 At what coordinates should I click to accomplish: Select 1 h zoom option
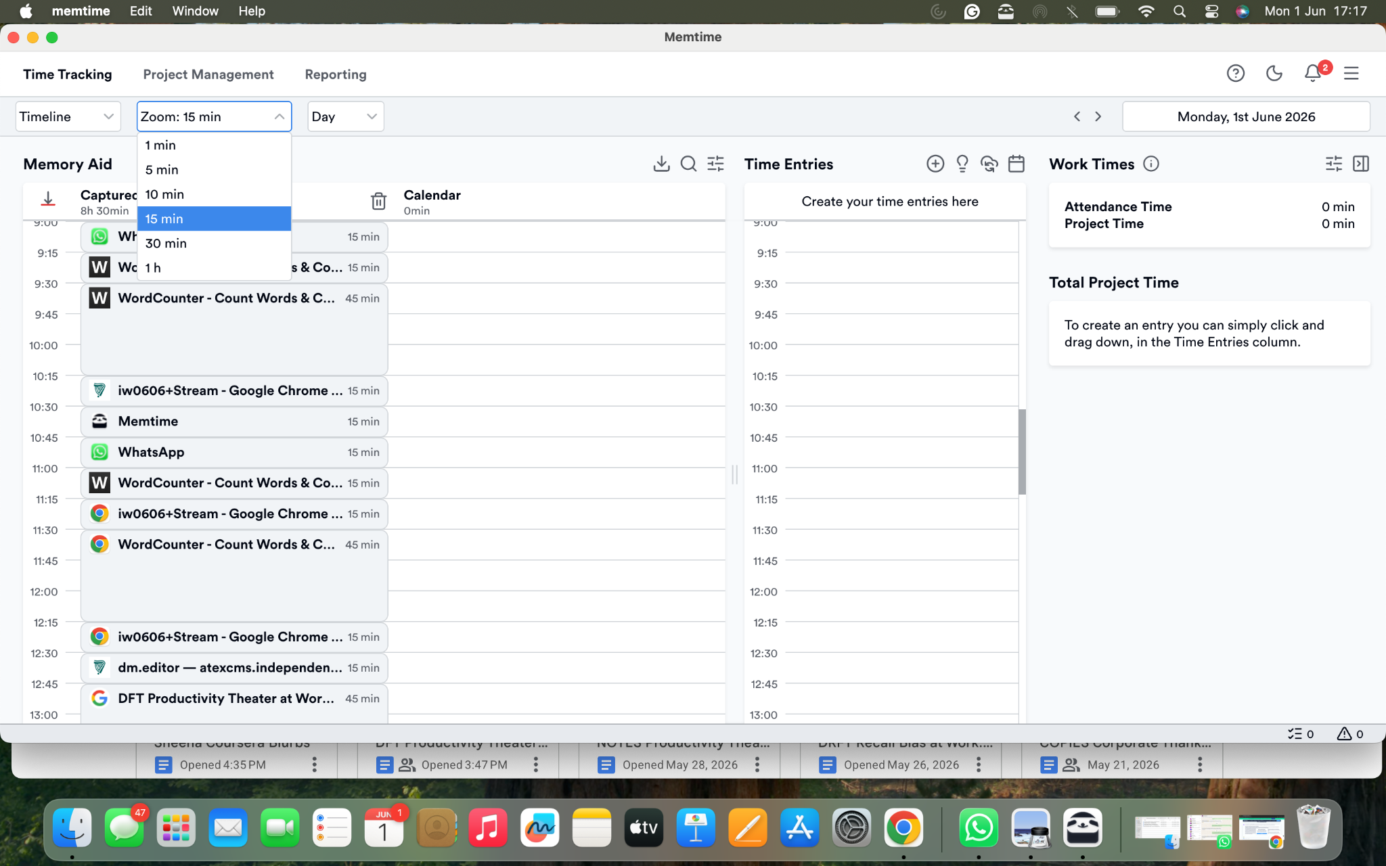(x=214, y=267)
